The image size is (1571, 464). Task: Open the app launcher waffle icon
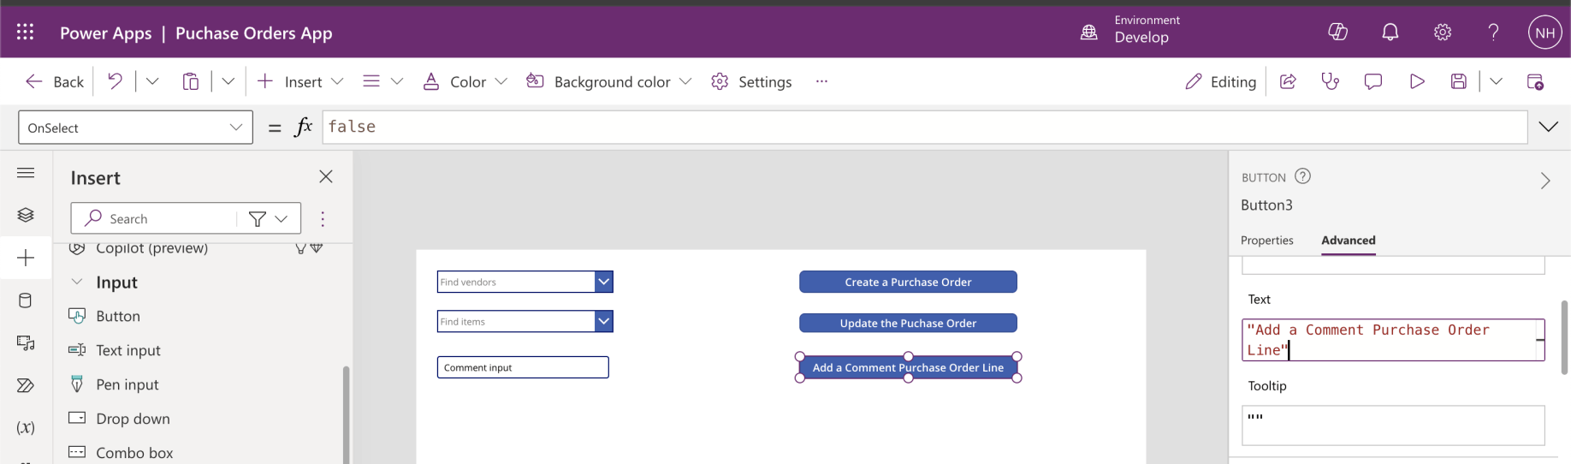25,33
